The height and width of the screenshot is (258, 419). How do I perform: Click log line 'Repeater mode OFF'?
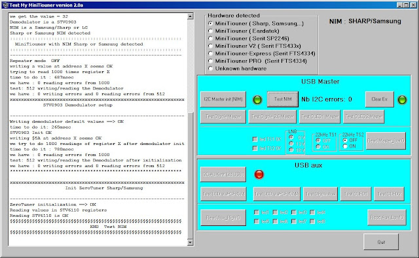click(x=35, y=61)
